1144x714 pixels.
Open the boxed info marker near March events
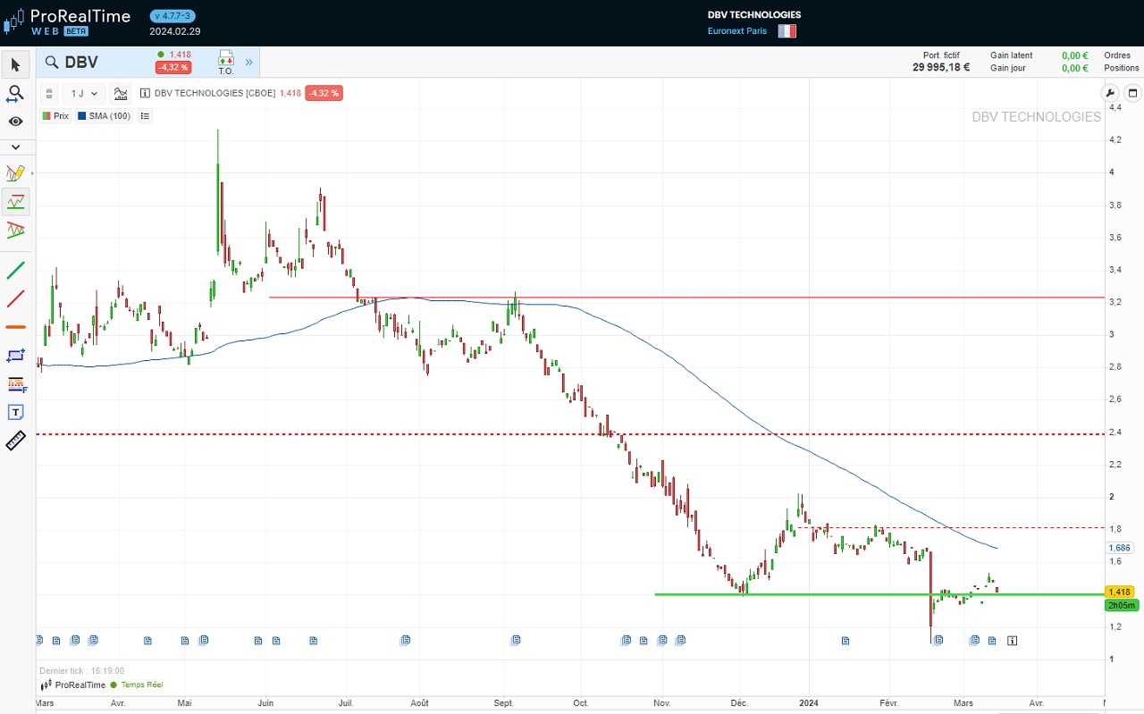pyautogui.click(x=1012, y=640)
